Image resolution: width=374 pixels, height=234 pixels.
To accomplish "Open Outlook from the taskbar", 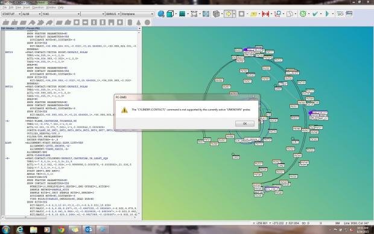I will tap(89, 229).
